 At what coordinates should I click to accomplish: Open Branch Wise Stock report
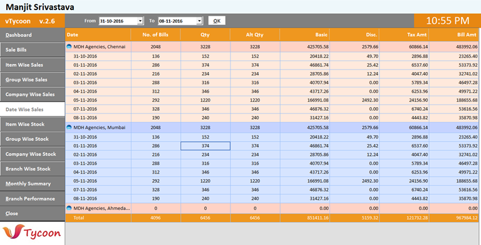pos(32,169)
